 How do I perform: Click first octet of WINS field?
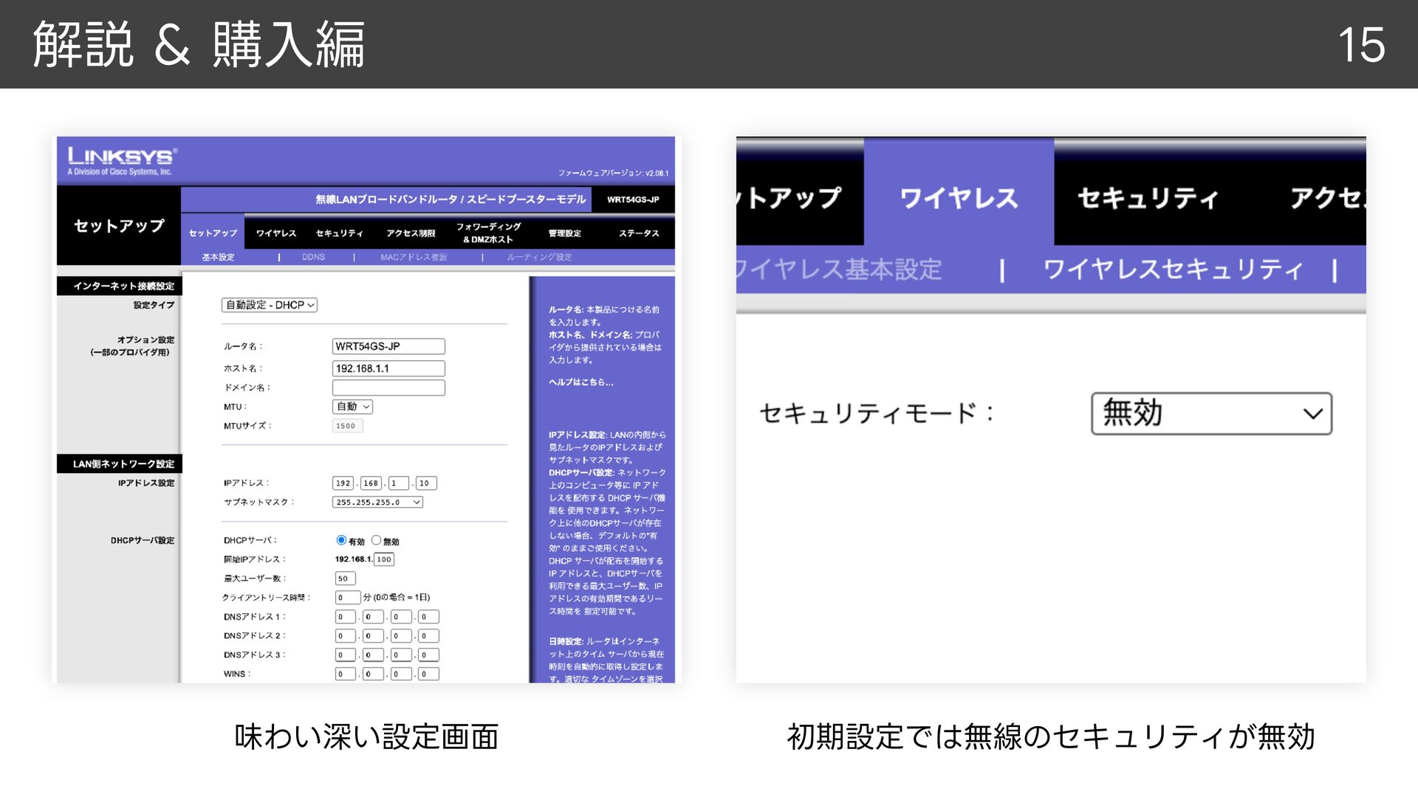tap(345, 674)
